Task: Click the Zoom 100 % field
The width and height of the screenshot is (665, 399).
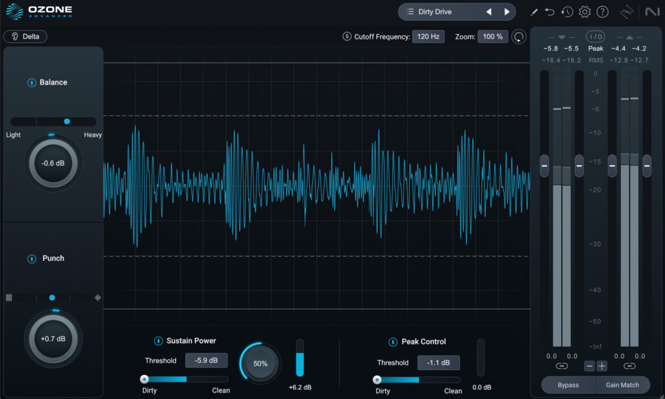Action: pyautogui.click(x=493, y=36)
